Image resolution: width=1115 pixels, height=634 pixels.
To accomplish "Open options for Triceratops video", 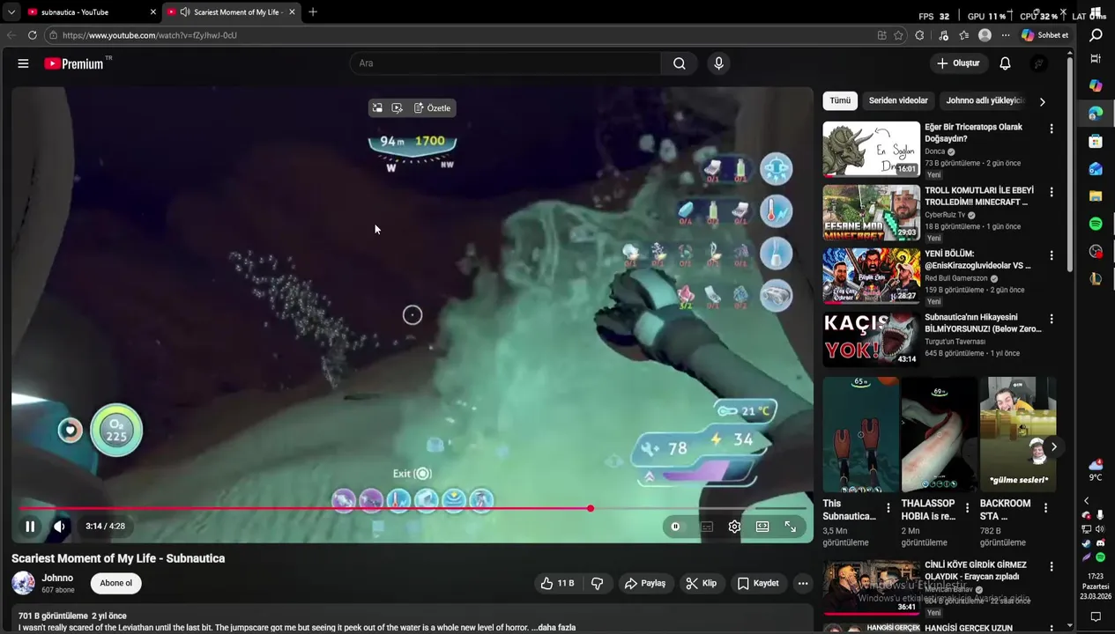I will click(1051, 129).
